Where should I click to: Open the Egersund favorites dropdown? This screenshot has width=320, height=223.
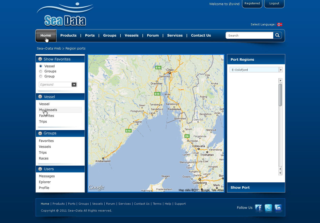coord(74,85)
